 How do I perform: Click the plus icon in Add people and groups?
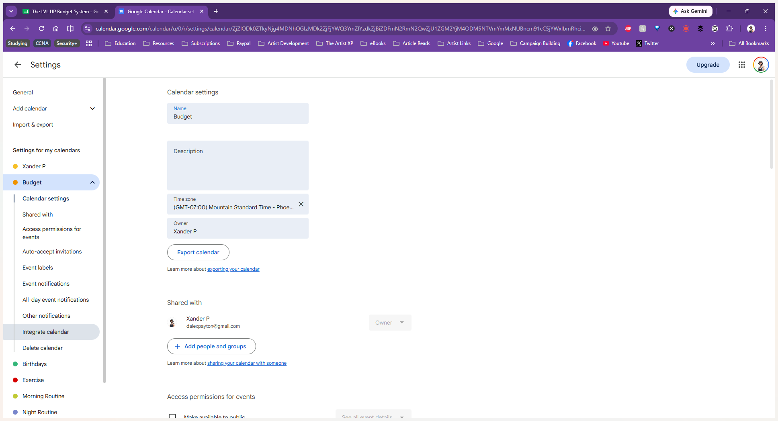click(x=177, y=346)
